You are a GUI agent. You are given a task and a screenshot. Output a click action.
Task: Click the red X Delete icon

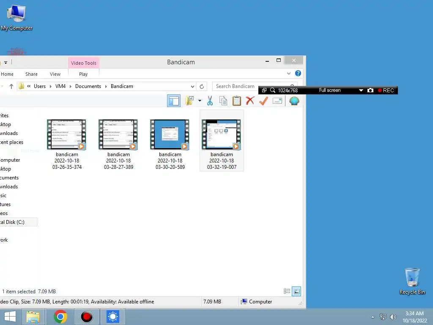(x=250, y=101)
